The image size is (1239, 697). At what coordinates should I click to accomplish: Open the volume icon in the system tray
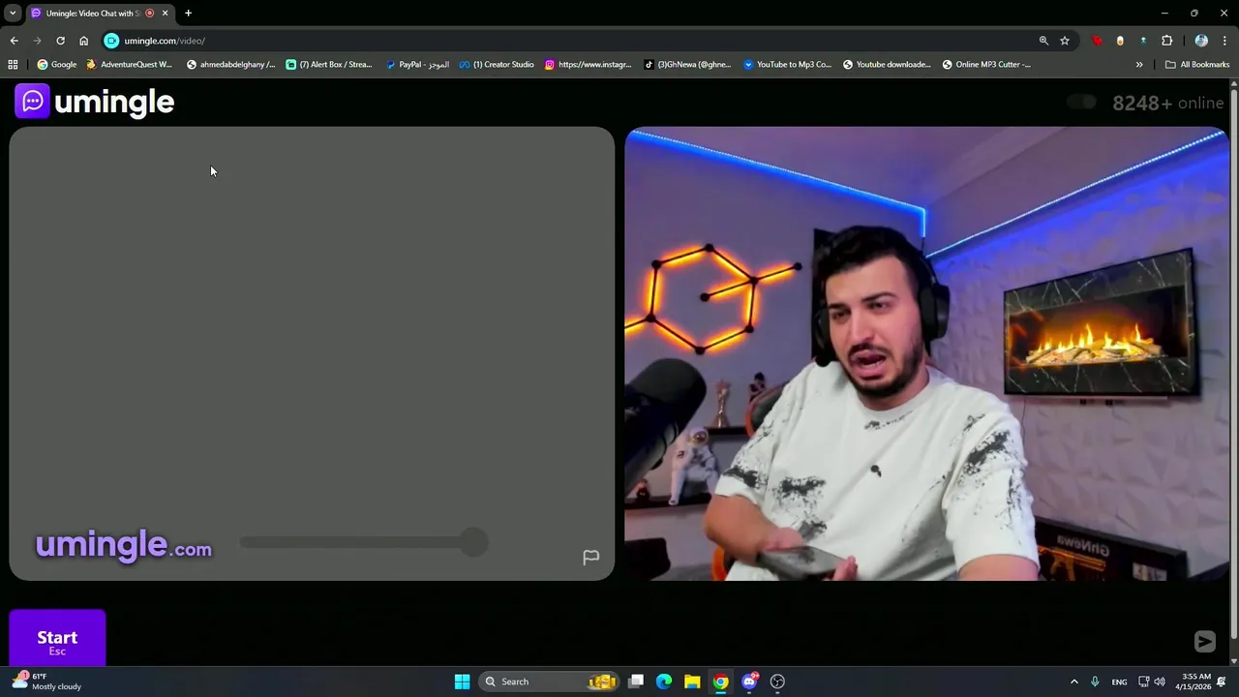1160,682
